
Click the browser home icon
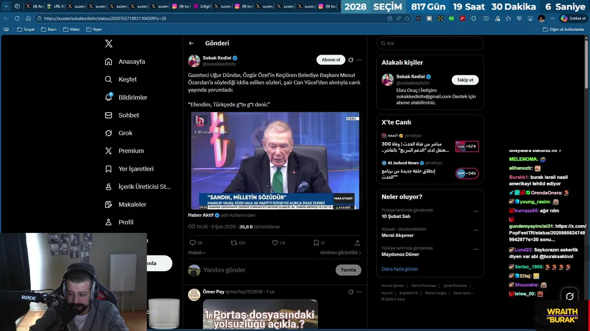point(28,18)
